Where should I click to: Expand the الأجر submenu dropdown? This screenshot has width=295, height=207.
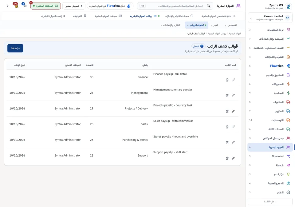[x=214, y=25]
